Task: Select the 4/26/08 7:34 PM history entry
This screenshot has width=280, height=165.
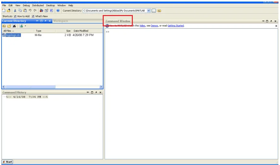Action: coord(27,97)
